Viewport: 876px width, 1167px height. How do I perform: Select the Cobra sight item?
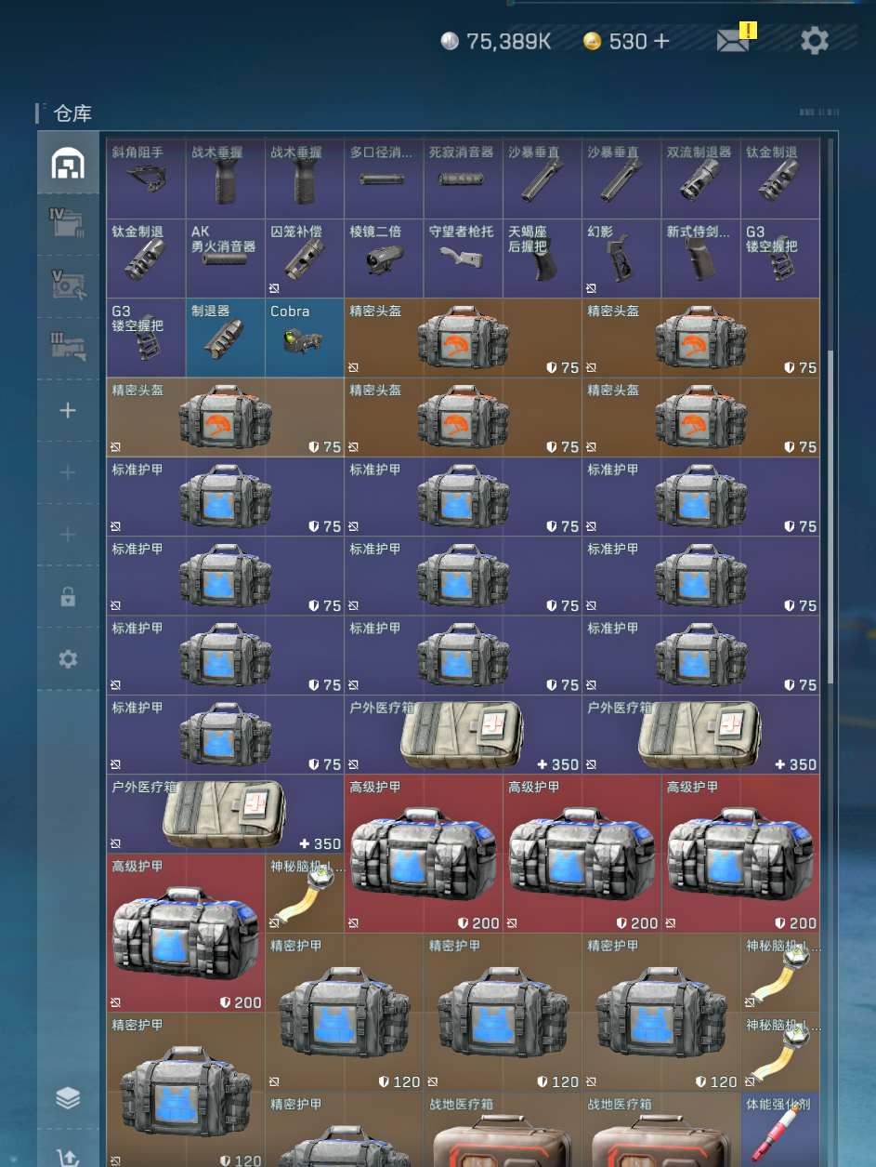pyautogui.click(x=304, y=338)
